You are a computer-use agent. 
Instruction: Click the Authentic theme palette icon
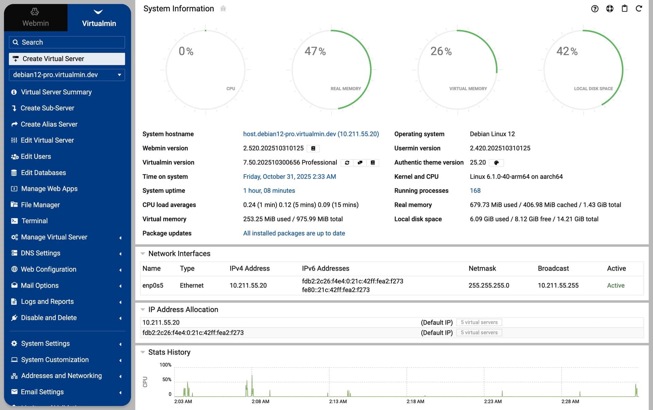[x=496, y=163]
